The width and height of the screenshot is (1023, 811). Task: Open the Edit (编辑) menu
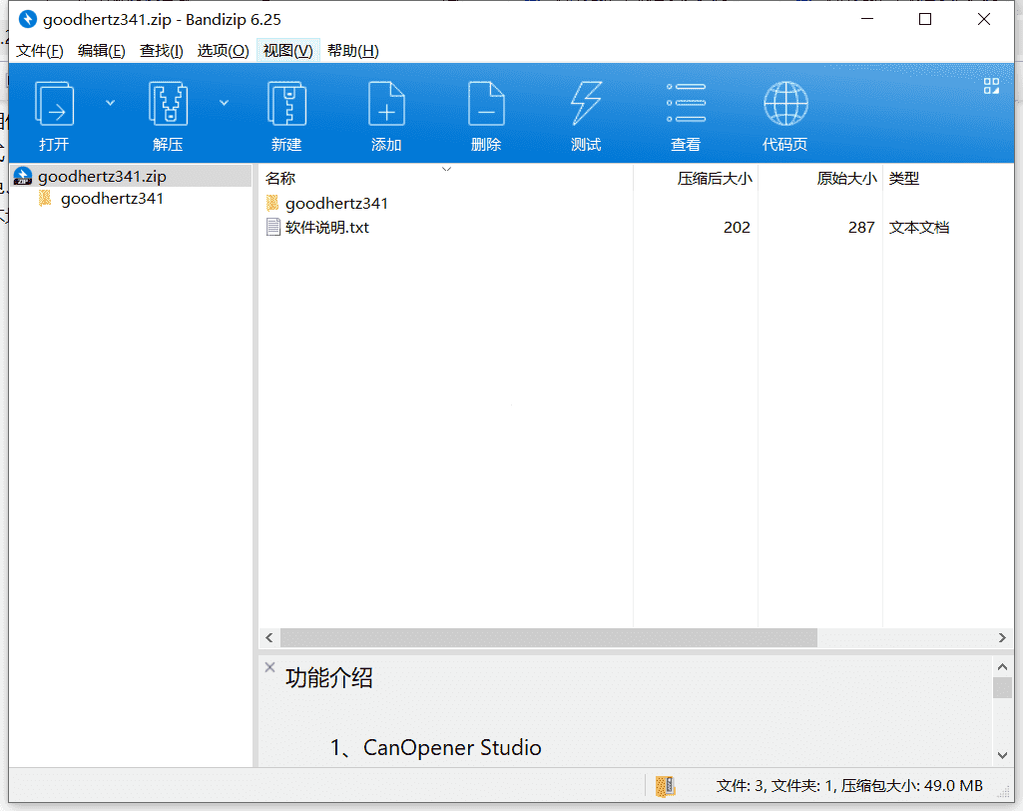[101, 51]
